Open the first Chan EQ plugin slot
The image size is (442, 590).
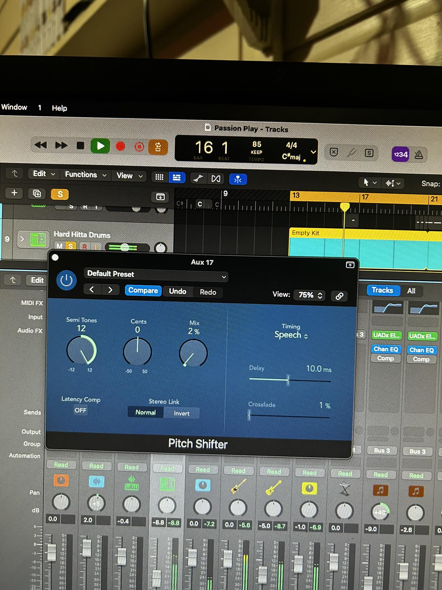click(386, 349)
